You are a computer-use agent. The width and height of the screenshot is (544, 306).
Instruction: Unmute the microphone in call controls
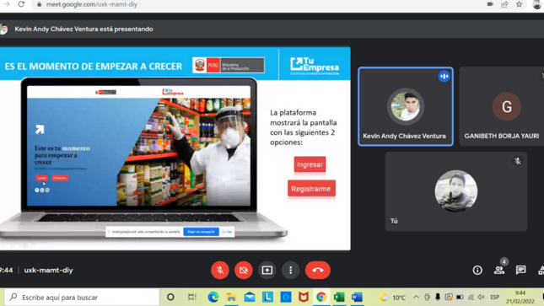click(x=220, y=270)
